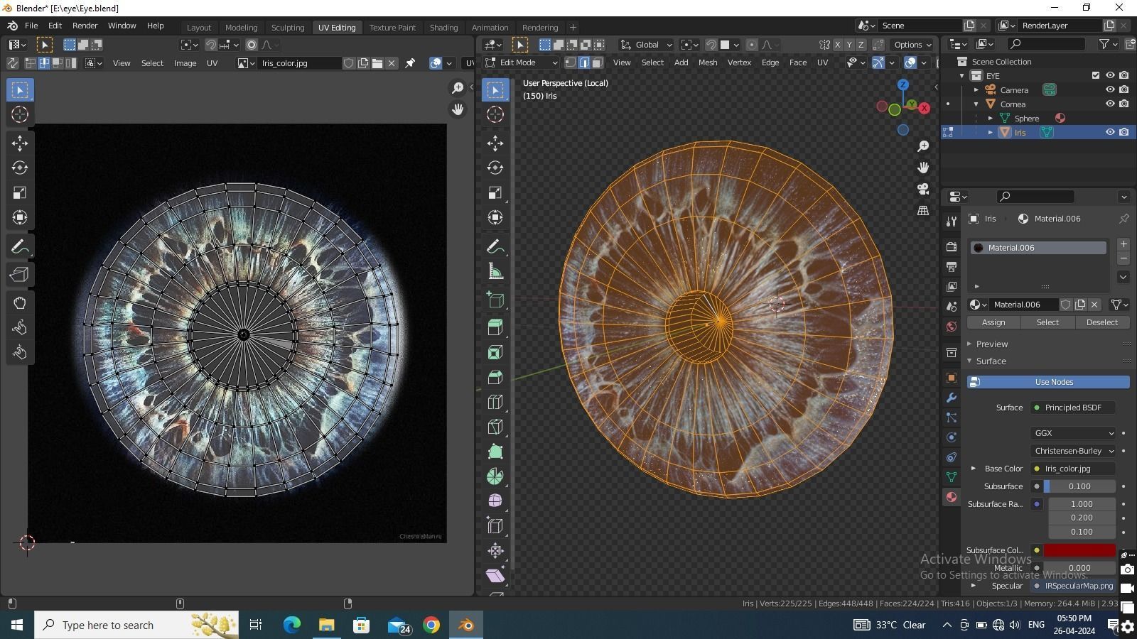This screenshot has height=639, width=1137.
Task: Click the Assign material button
Action: (993, 322)
